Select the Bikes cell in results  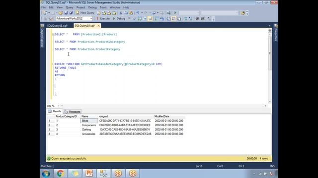[89, 121]
